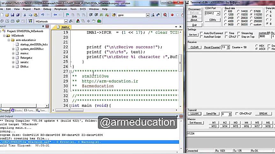The height and width of the screenshot is (154, 275).
Task: Switch to Books tab in project pane
Action: point(17,110)
